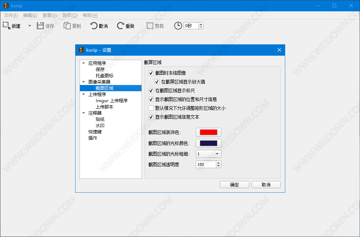Image resolution: width=360 pixels, height=237 pixels.
Task: Open the 文件(F) menu
Action: [x=11, y=15]
